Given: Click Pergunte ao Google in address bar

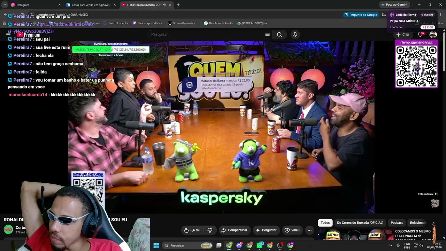Looking at the screenshot, I should pyautogui.click(x=361, y=15).
